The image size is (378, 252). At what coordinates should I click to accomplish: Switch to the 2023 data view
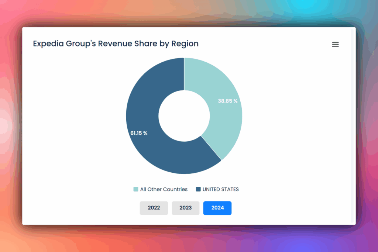(x=185, y=208)
